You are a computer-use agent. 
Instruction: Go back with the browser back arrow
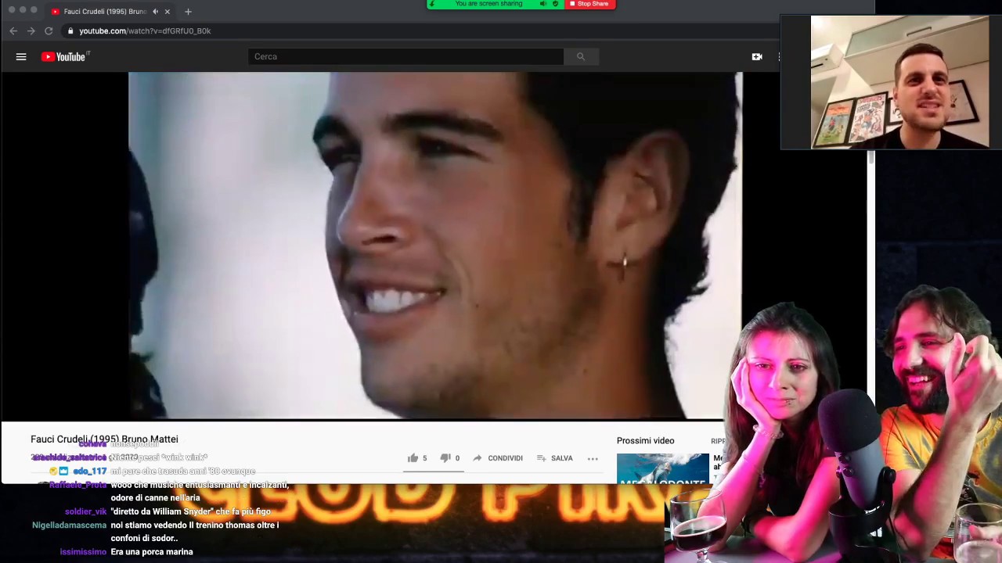pyautogui.click(x=13, y=30)
